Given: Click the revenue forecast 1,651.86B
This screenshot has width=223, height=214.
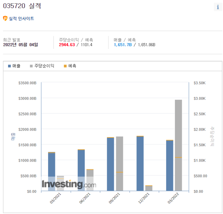Looking at the screenshot, I should 146,45.
